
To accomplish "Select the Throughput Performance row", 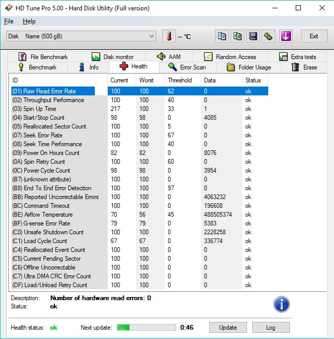I will coord(140,100).
